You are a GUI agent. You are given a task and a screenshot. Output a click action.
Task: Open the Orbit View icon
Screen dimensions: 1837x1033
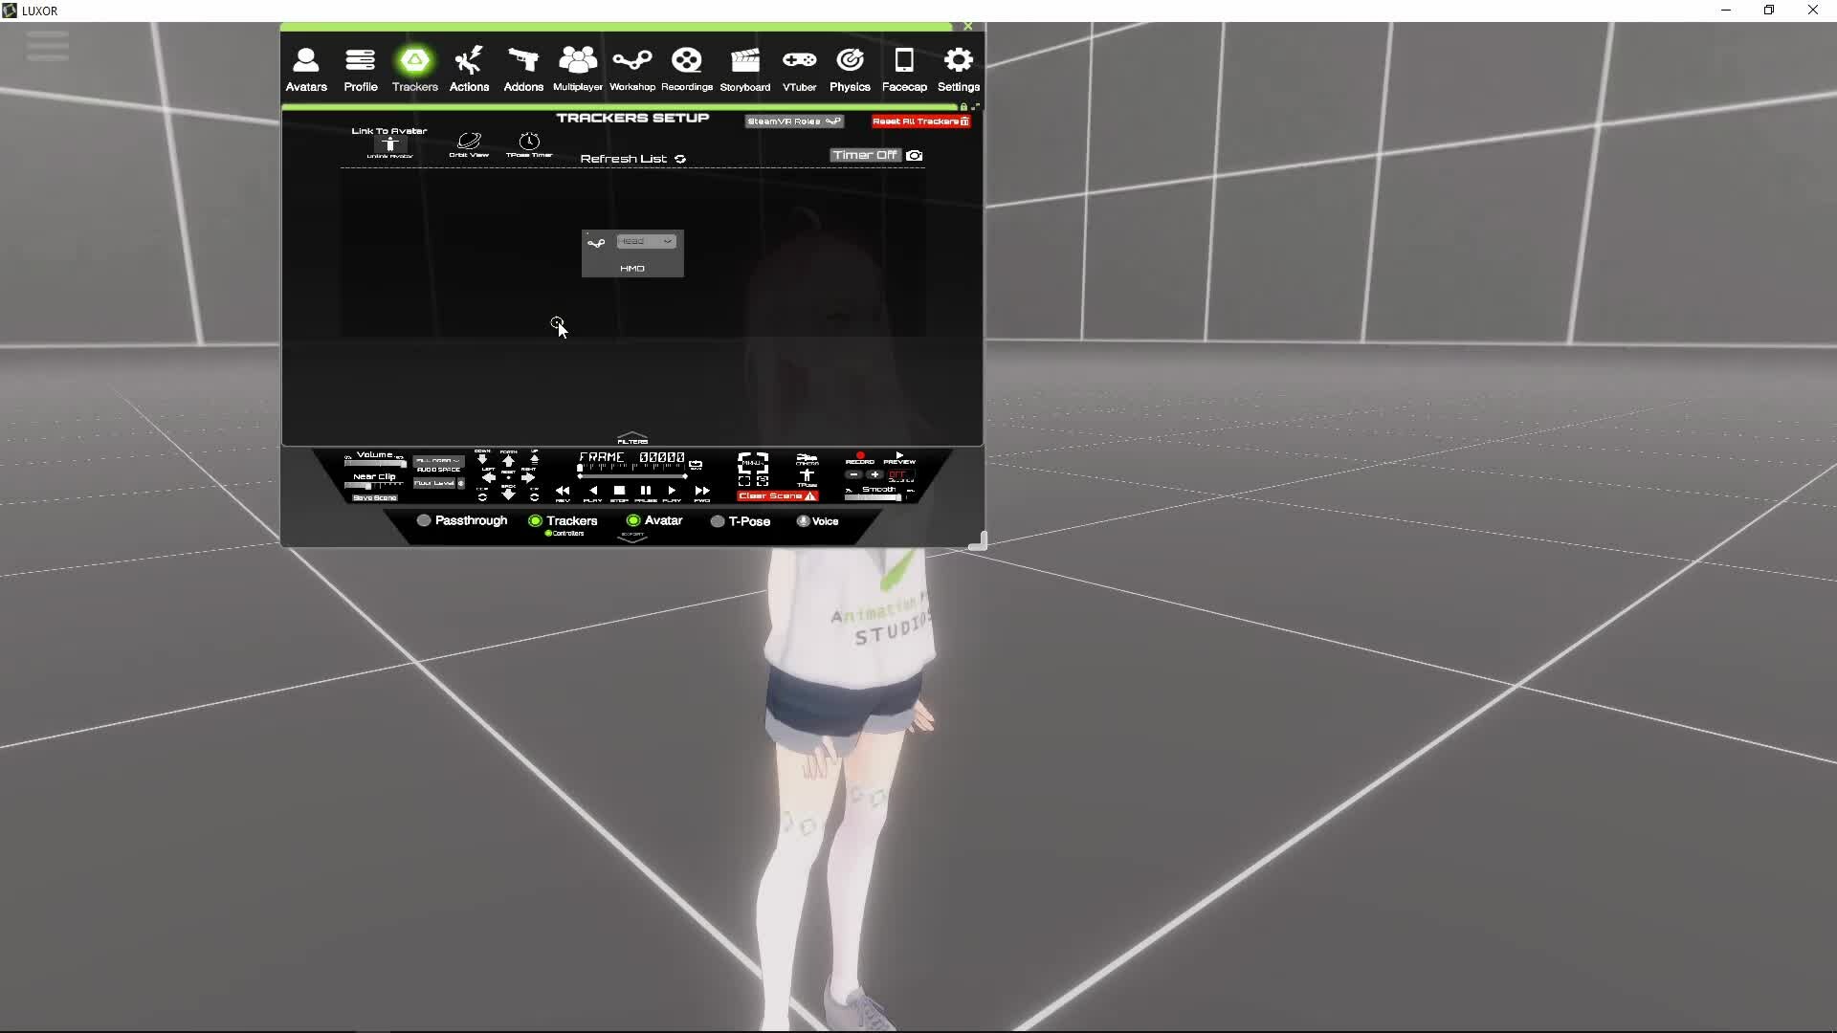click(x=469, y=143)
